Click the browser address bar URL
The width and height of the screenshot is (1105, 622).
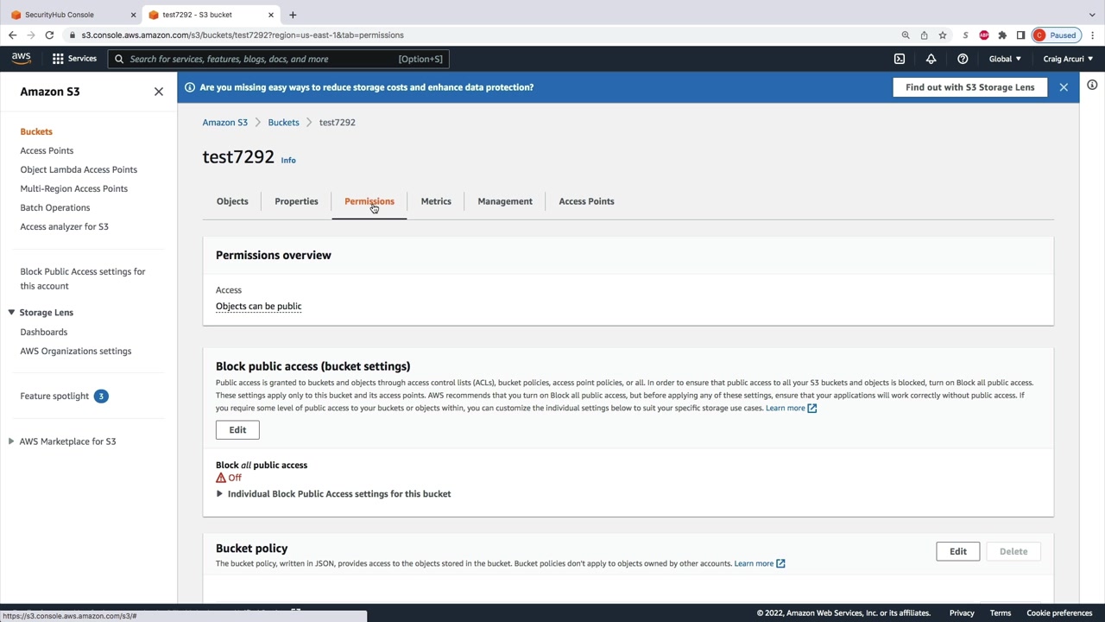243,35
